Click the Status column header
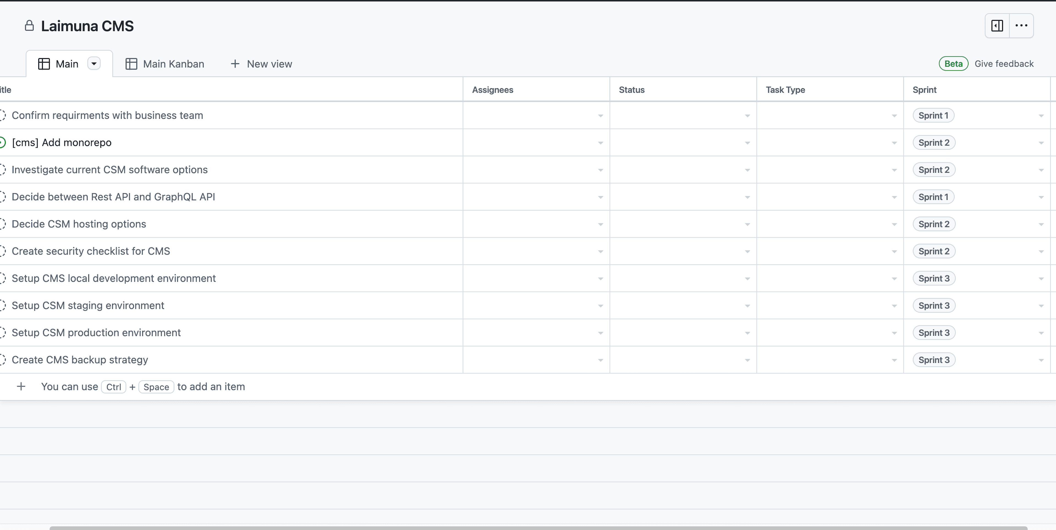Image resolution: width=1056 pixels, height=530 pixels. (x=683, y=90)
